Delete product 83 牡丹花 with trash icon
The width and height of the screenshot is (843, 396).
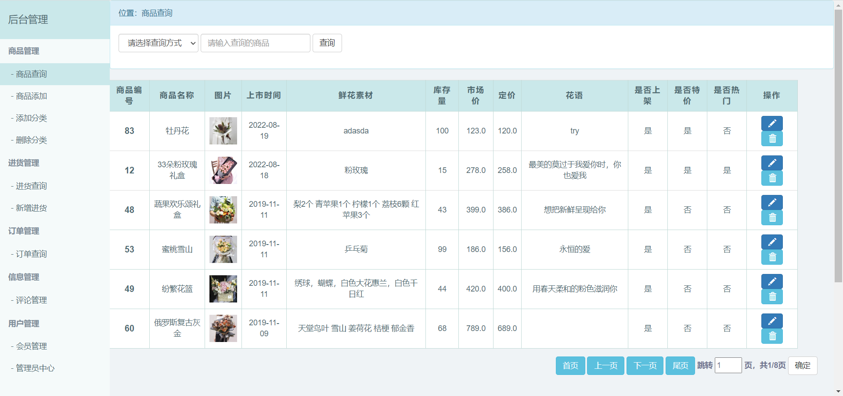coord(772,139)
